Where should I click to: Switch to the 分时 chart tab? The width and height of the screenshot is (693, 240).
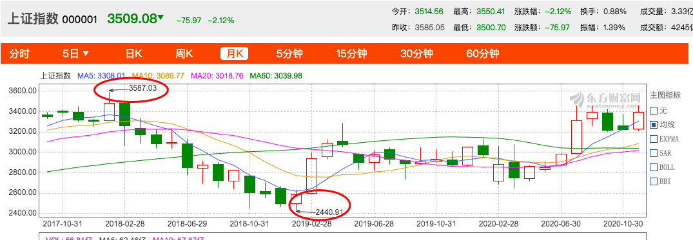pyautogui.click(x=19, y=54)
